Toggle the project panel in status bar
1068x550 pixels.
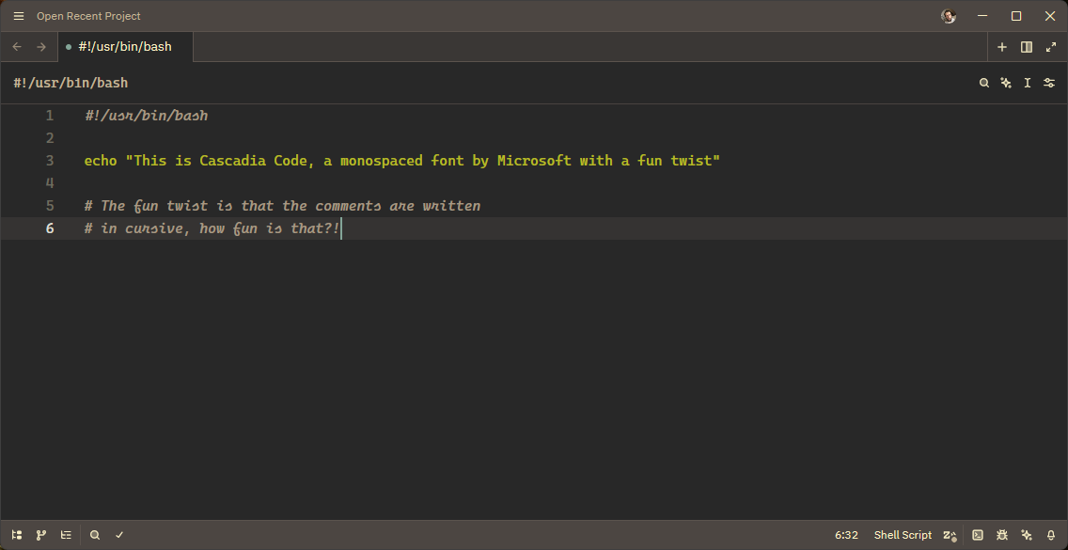17,535
